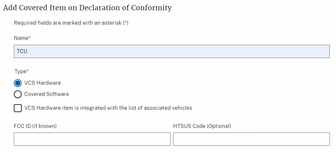Click the red asterisk beside Type
Screen dimensions: 336x153
[28, 71]
